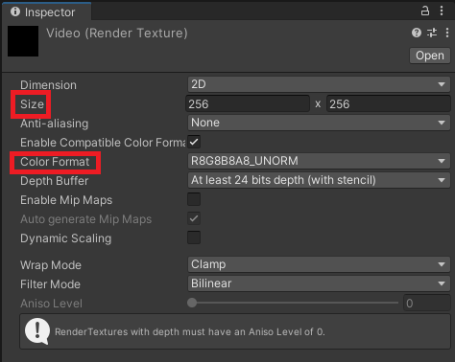The width and height of the screenshot is (455, 362).
Task: Toggle Auto generate Mip Maps checkbox
Action: [194, 218]
